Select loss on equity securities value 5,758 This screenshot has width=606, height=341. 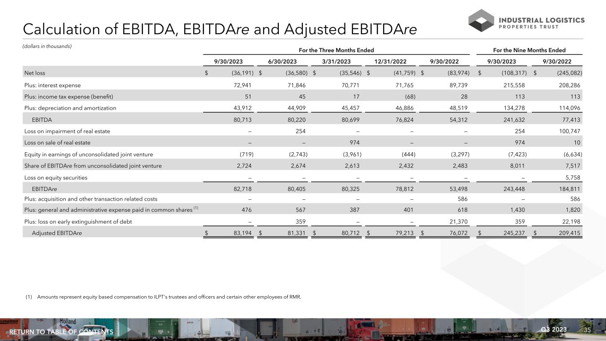[x=572, y=178]
